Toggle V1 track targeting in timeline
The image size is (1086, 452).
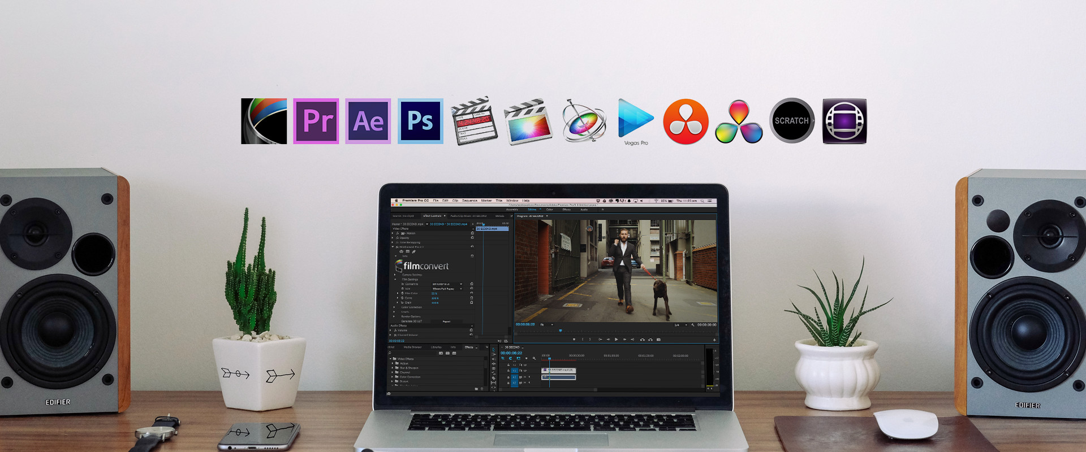click(514, 371)
